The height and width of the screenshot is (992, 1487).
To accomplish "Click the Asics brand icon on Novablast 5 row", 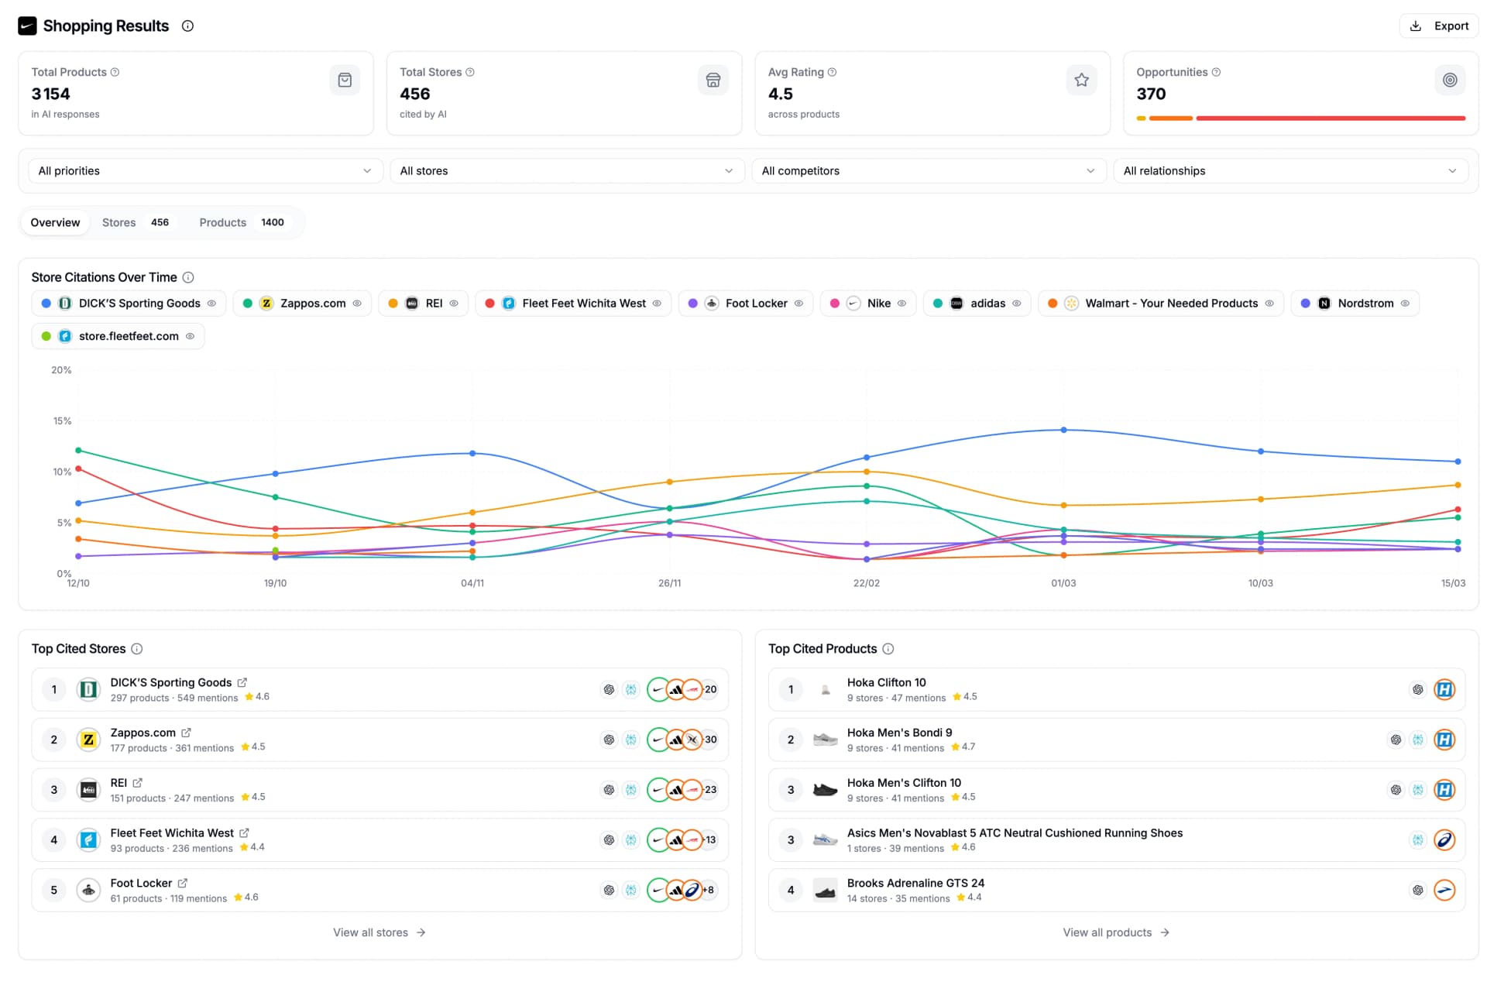I will [x=1444, y=840].
